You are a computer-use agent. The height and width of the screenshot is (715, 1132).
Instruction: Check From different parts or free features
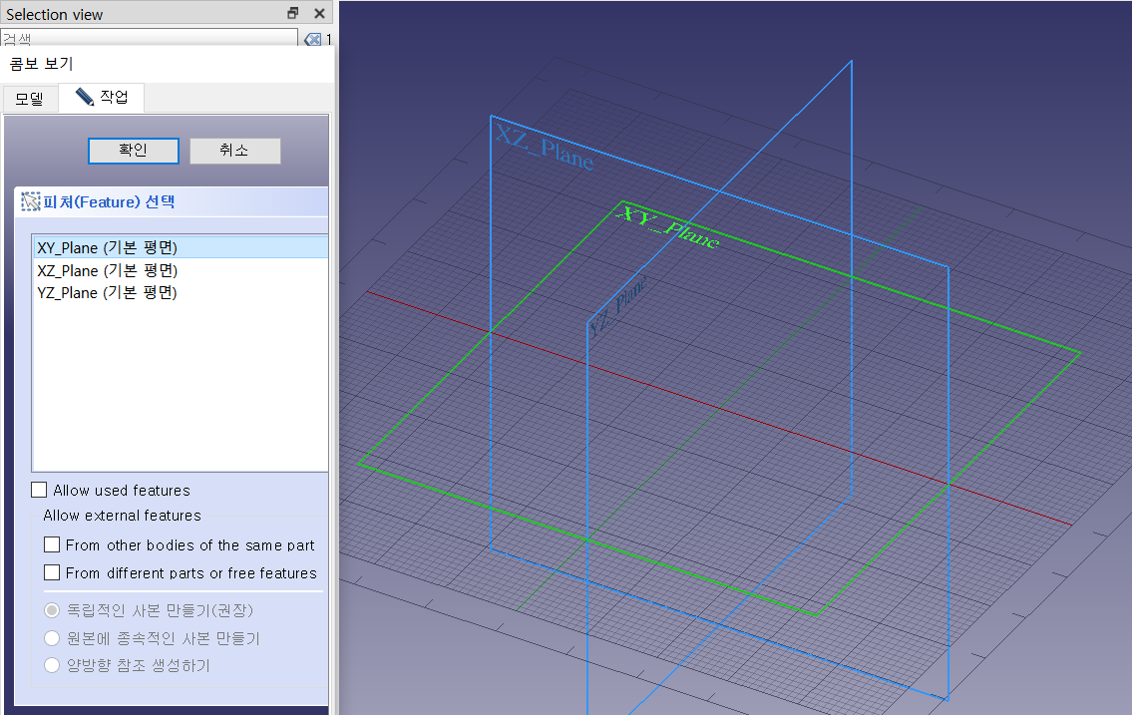pyautogui.click(x=52, y=572)
